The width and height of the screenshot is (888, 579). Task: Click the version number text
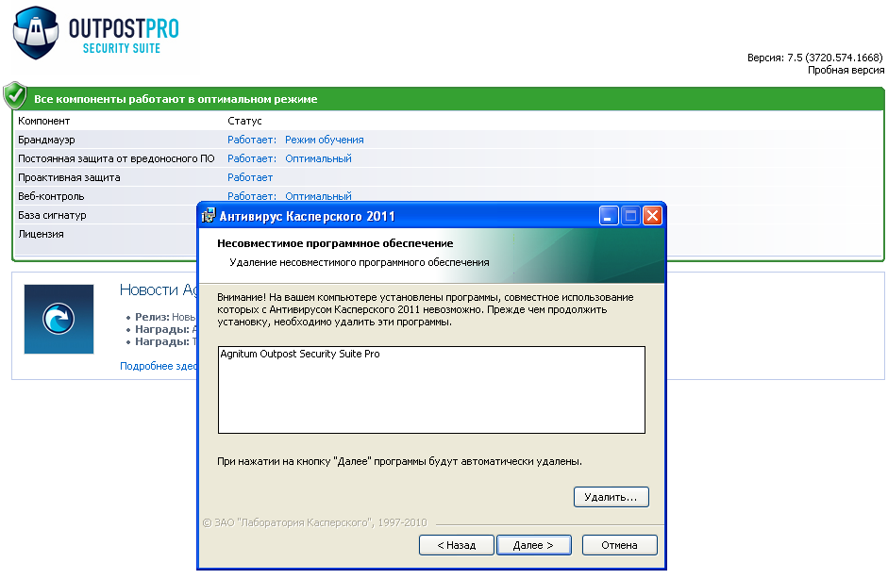tap(815, 58)
